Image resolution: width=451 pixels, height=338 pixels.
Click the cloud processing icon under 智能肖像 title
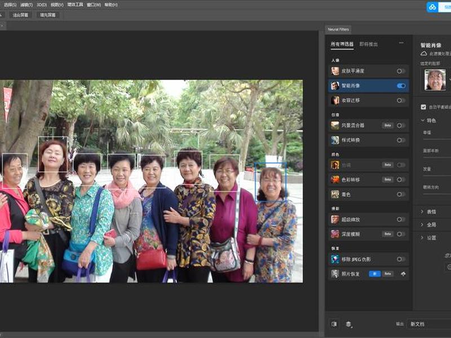tap(424, 54)
